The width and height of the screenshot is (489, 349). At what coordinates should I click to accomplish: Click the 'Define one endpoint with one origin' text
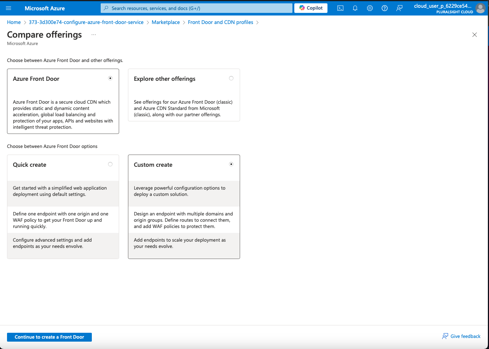pos(60,220)
